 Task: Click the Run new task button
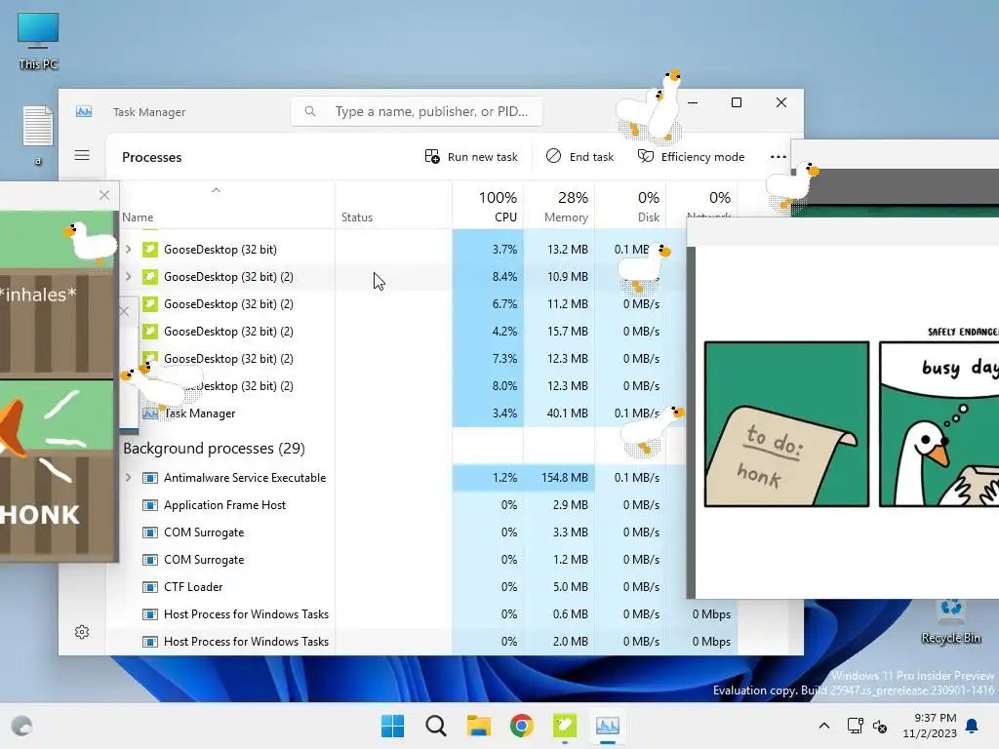pyautogui.click(x=471, y=157)
